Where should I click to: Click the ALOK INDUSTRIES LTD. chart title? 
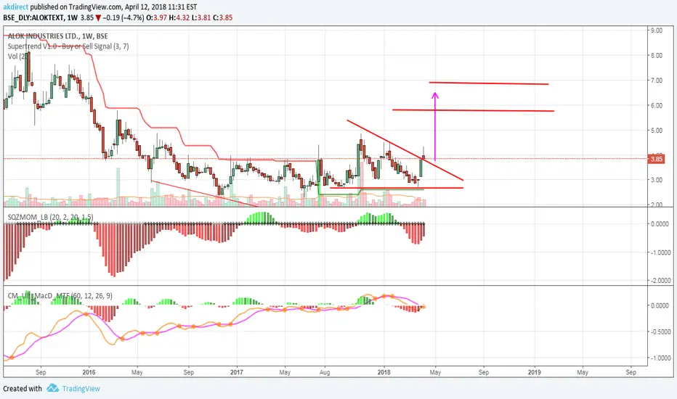(x=57, y=36)
